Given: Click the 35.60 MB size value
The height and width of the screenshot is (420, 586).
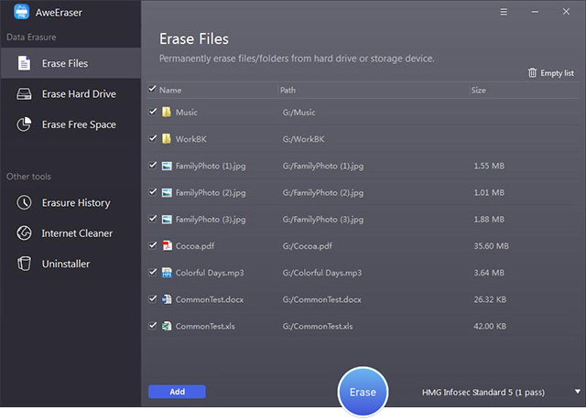Looking at the screenshot, I should point(491,246).
